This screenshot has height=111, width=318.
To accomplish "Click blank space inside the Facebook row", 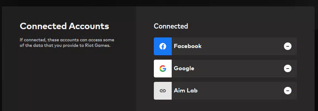I will [240, 46].
